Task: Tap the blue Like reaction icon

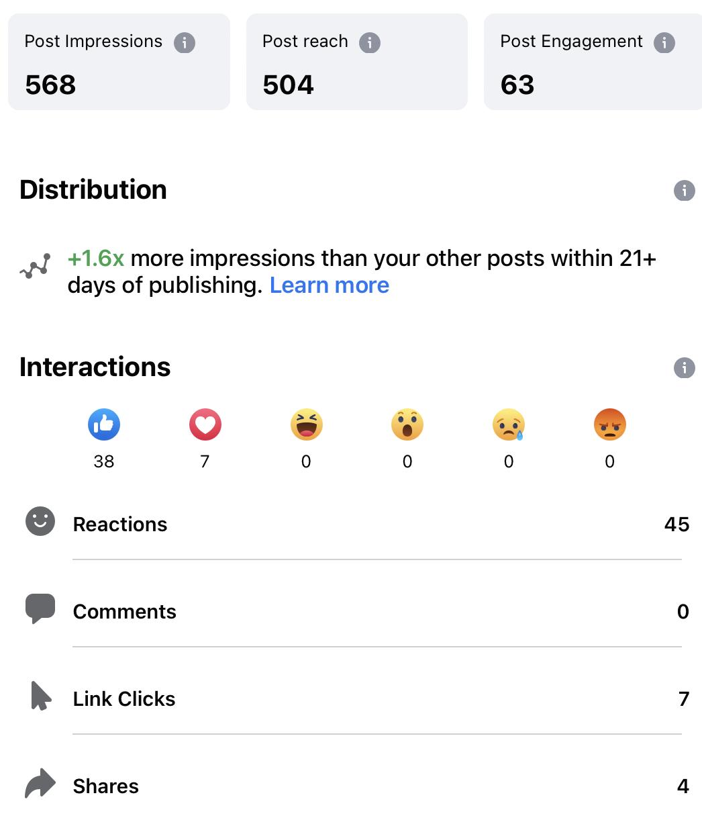Action: click(104, 425)
